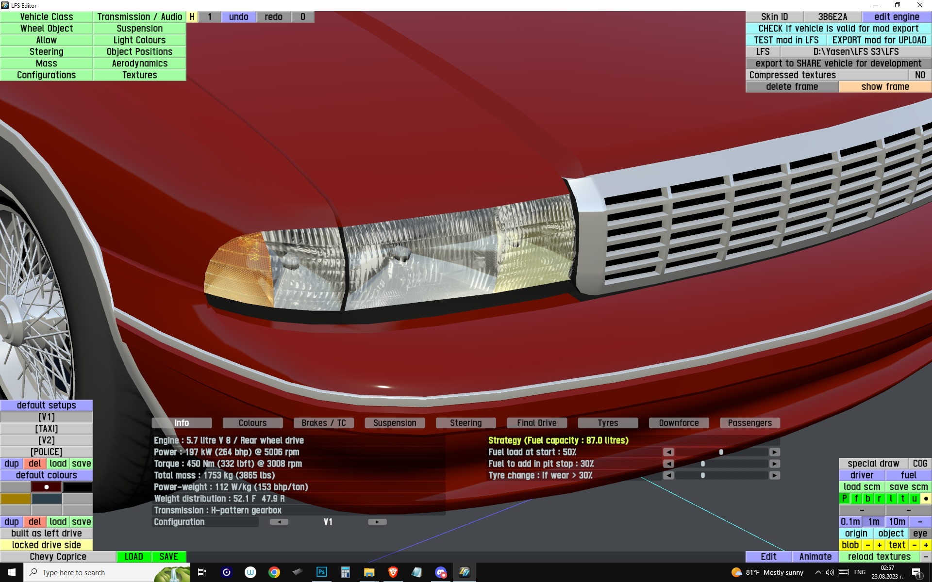Click previous configuration arrow beside V1
Screen dimensions: 932x582
click(279, 522)
